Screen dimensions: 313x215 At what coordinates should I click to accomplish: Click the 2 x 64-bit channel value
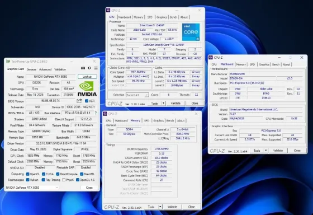[x=183, y=129]
